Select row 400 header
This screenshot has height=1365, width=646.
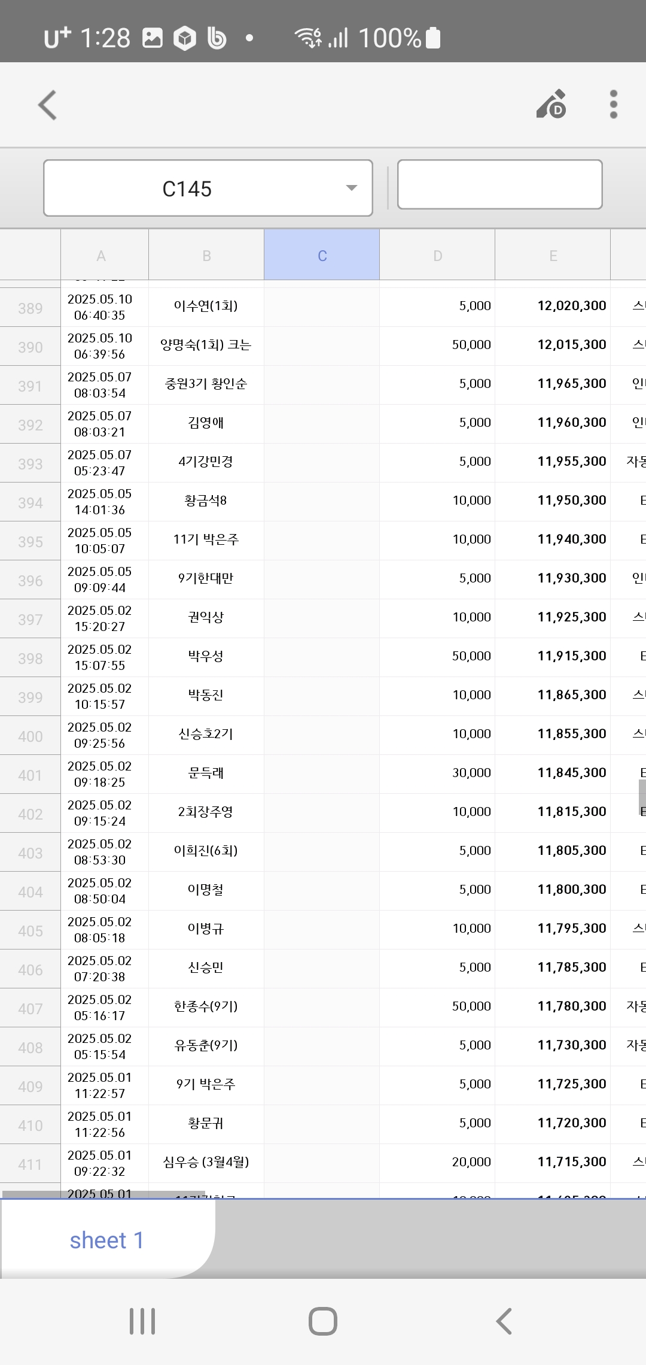tap(30, 736)
